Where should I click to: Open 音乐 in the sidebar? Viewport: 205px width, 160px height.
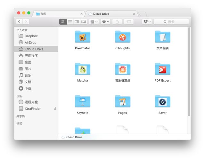coord(36,75)
